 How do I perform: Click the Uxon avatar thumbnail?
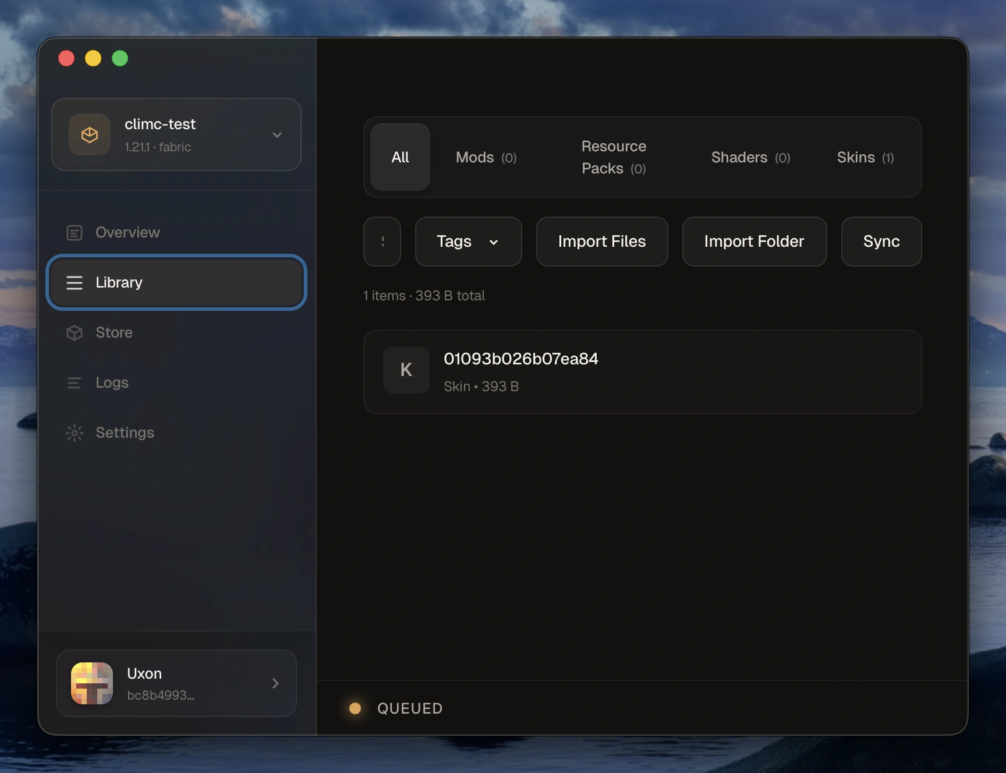point(91,683)
